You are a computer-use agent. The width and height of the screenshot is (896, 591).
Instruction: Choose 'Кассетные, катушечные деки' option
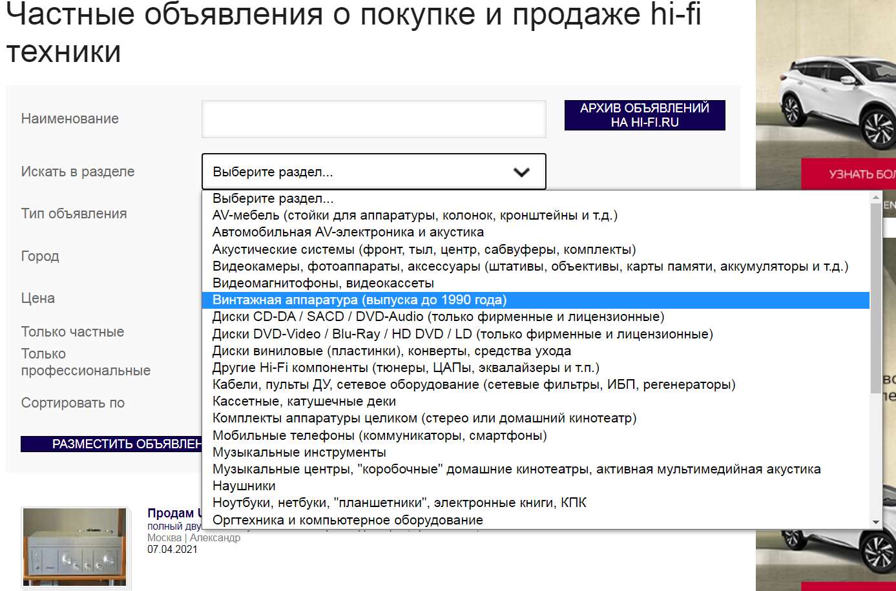(304, 401)
